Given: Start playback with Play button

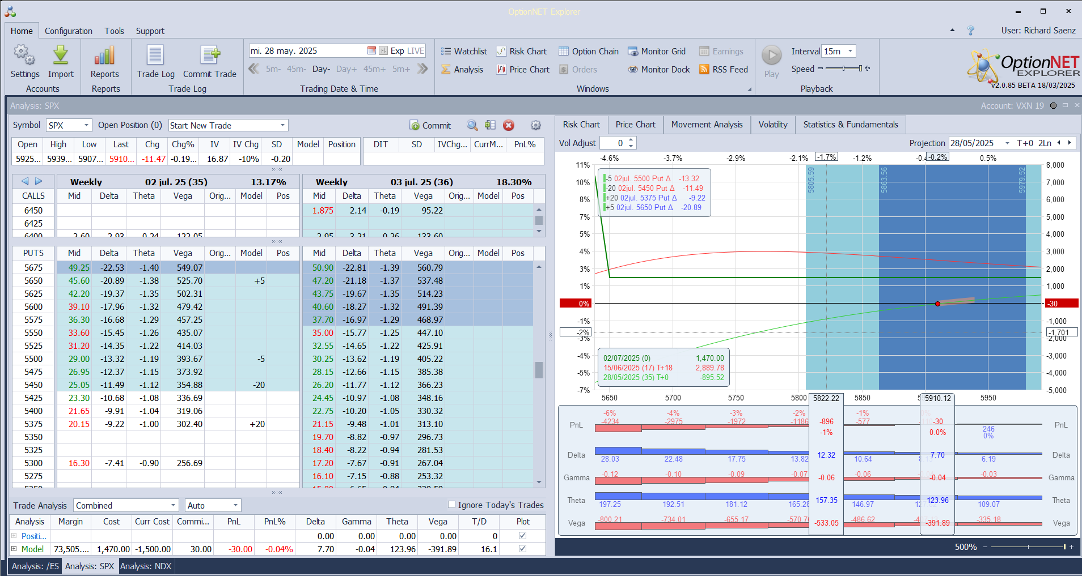Looking at the screenshot, I should tap(771, 56).
